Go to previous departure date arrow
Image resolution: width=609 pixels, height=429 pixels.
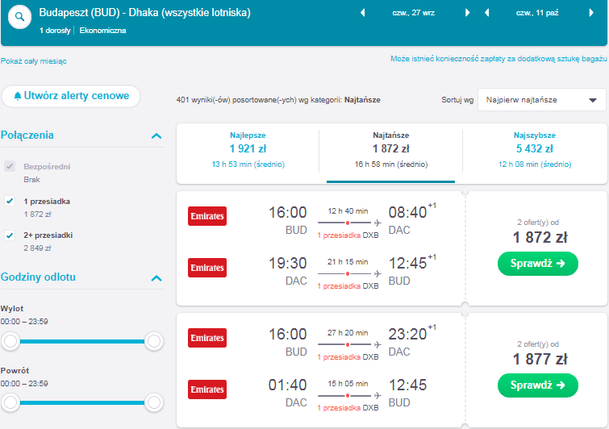[x=363, y=13]
